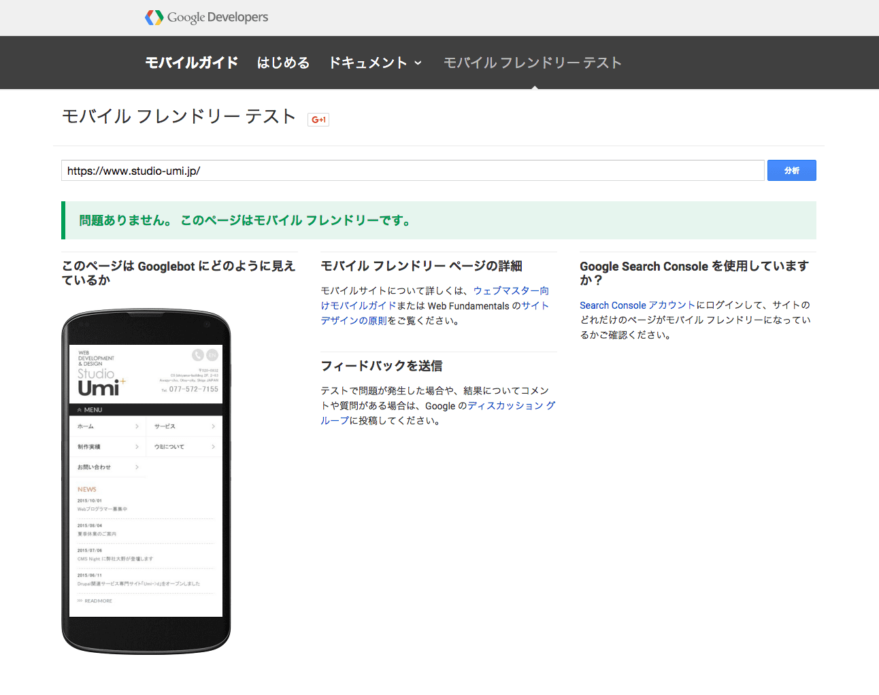Click the Googlebot preview section heading
Screen dimensions: 879x695
pos(179,273)
